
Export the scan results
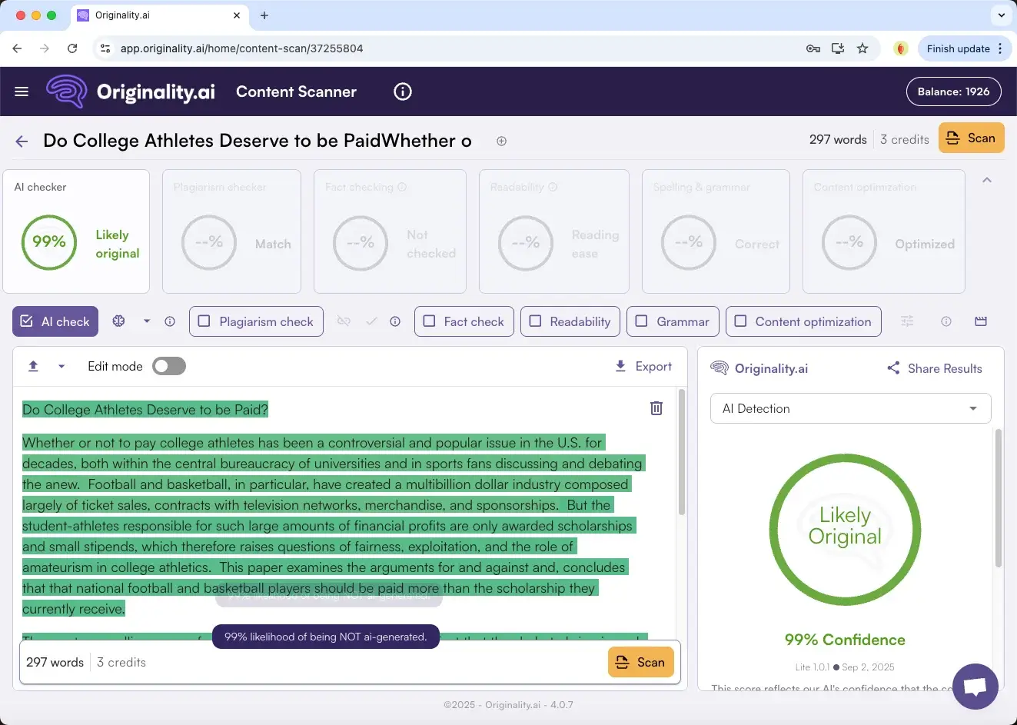pos(643,366)
